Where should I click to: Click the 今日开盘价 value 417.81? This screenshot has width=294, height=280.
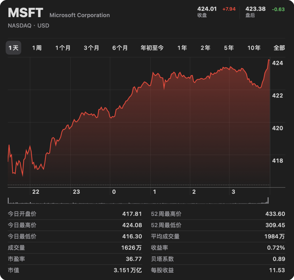pyautogui.click(x=132, y=214)
